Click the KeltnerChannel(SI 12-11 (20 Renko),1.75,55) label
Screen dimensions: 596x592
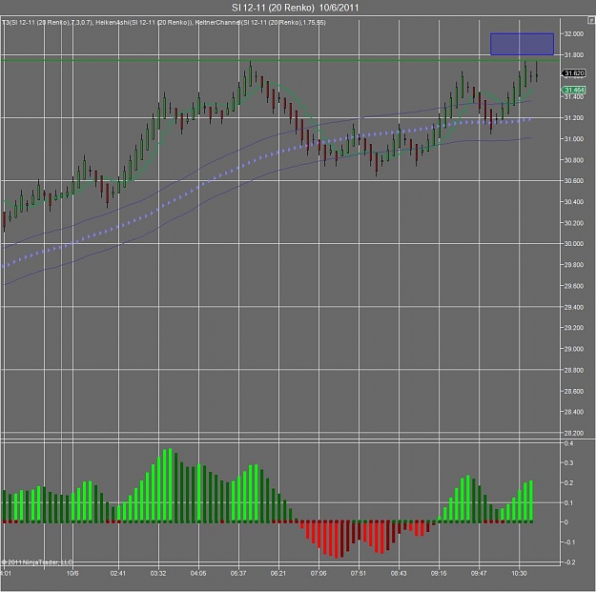[260, 23]
